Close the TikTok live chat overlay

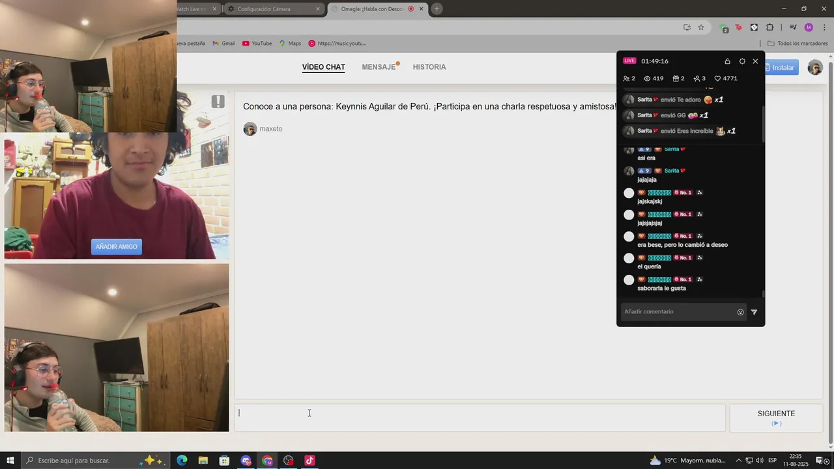click(x=755, y=61)
